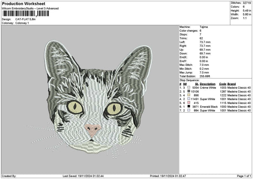Click the EndX value "0.00 in"
Screen dimensions: 253x179
tap(204, 57)
